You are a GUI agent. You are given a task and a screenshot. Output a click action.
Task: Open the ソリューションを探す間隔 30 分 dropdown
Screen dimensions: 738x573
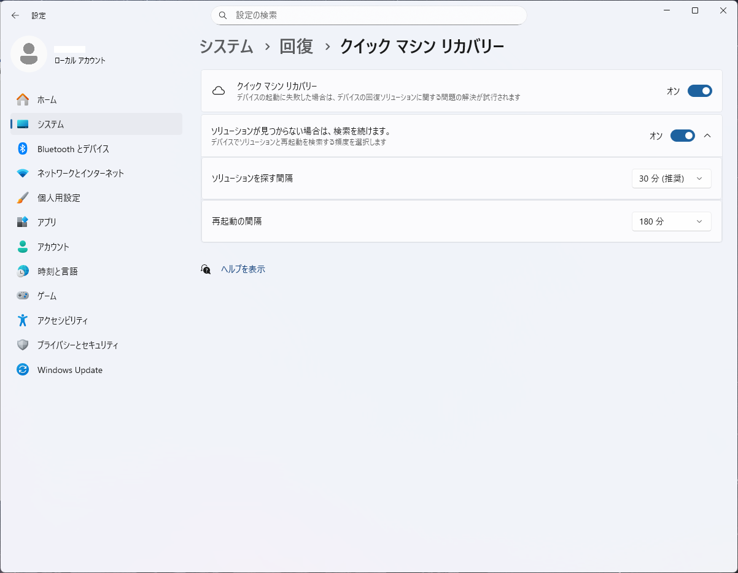click(x=671, y=179)
